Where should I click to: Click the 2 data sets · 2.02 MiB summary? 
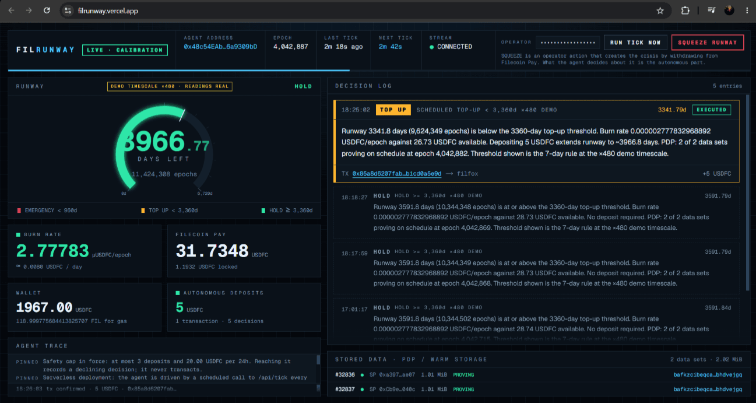click(706, 359)
